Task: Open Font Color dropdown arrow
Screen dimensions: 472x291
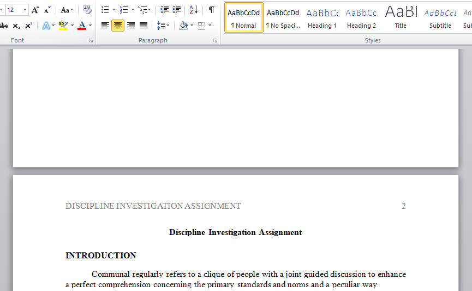Action: tap(90, 26)
